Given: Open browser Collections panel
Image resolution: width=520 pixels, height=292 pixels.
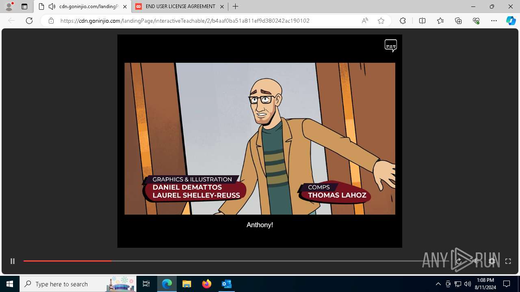Looking at the screenshot, I should coord(458,21).
